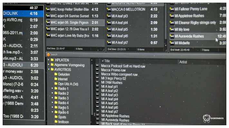
Task: Select MI A leaf pt5 in search results
Action: pyautogui.click(x=110, y=103)
